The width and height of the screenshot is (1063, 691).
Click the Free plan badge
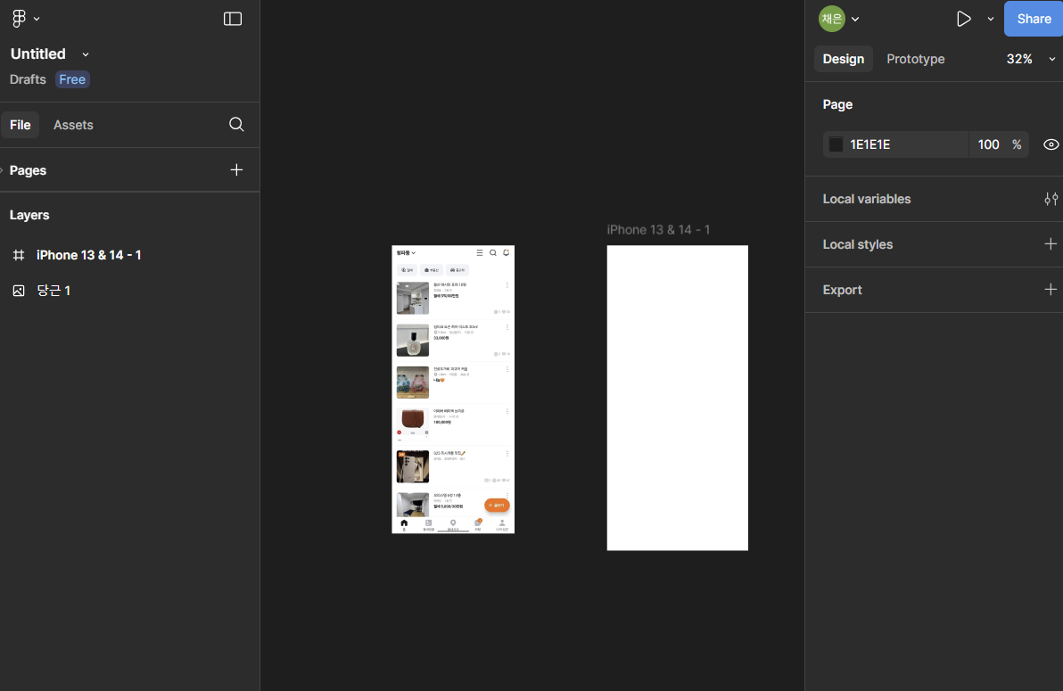(x=72, y=79)
